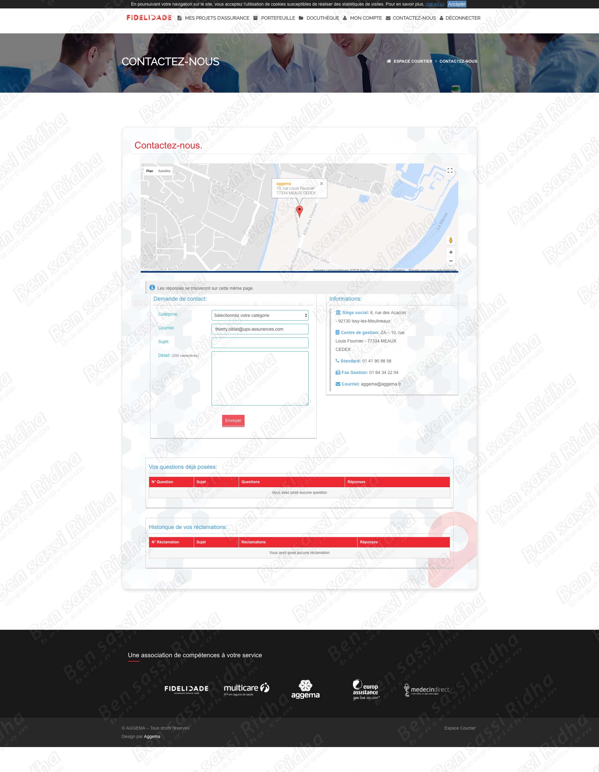Toggle fullscreen view on the map

[450, 170]
